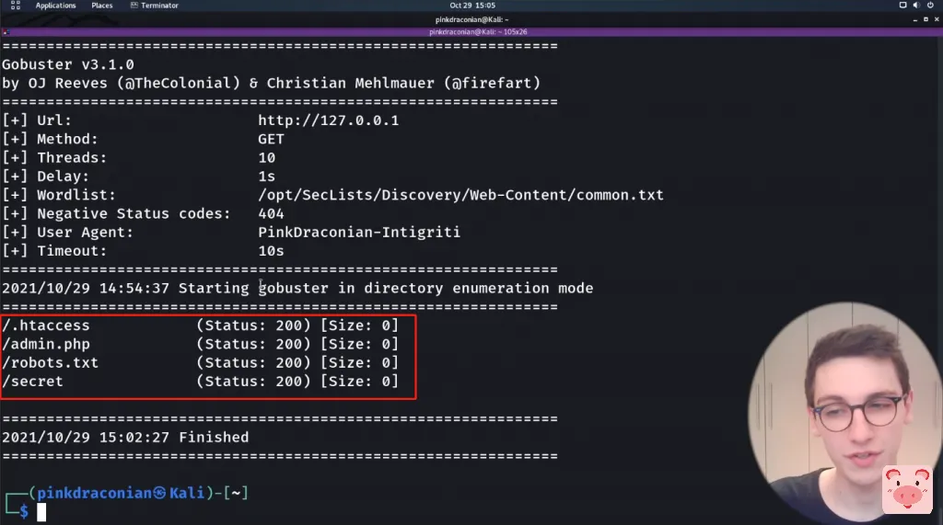Screen dimensions: 943x525
Task: Click the purple terminal title strip
Action: [471, 31]
